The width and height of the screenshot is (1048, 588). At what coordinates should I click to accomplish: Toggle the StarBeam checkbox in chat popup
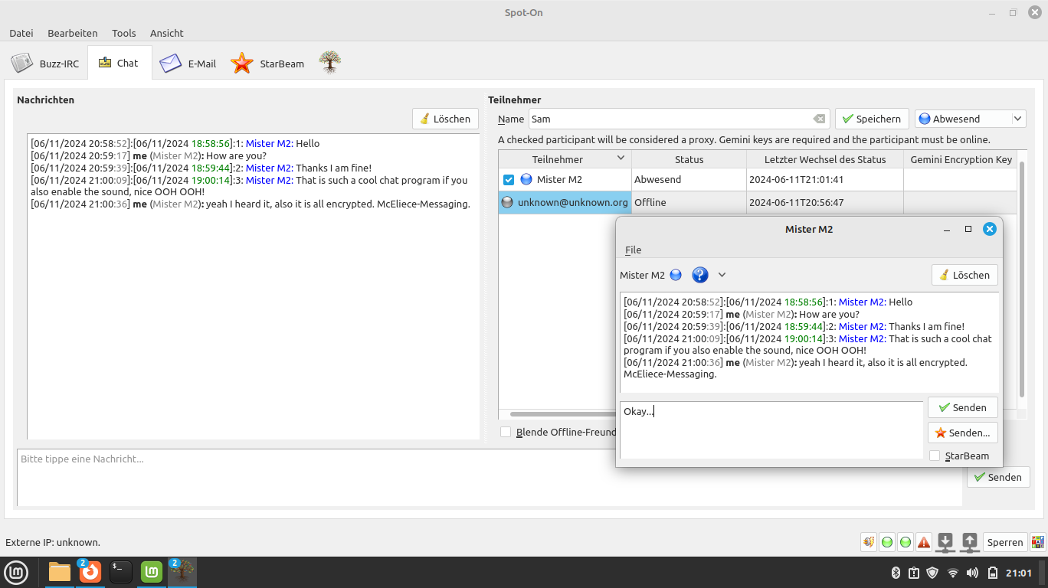[x=934, y=456]
